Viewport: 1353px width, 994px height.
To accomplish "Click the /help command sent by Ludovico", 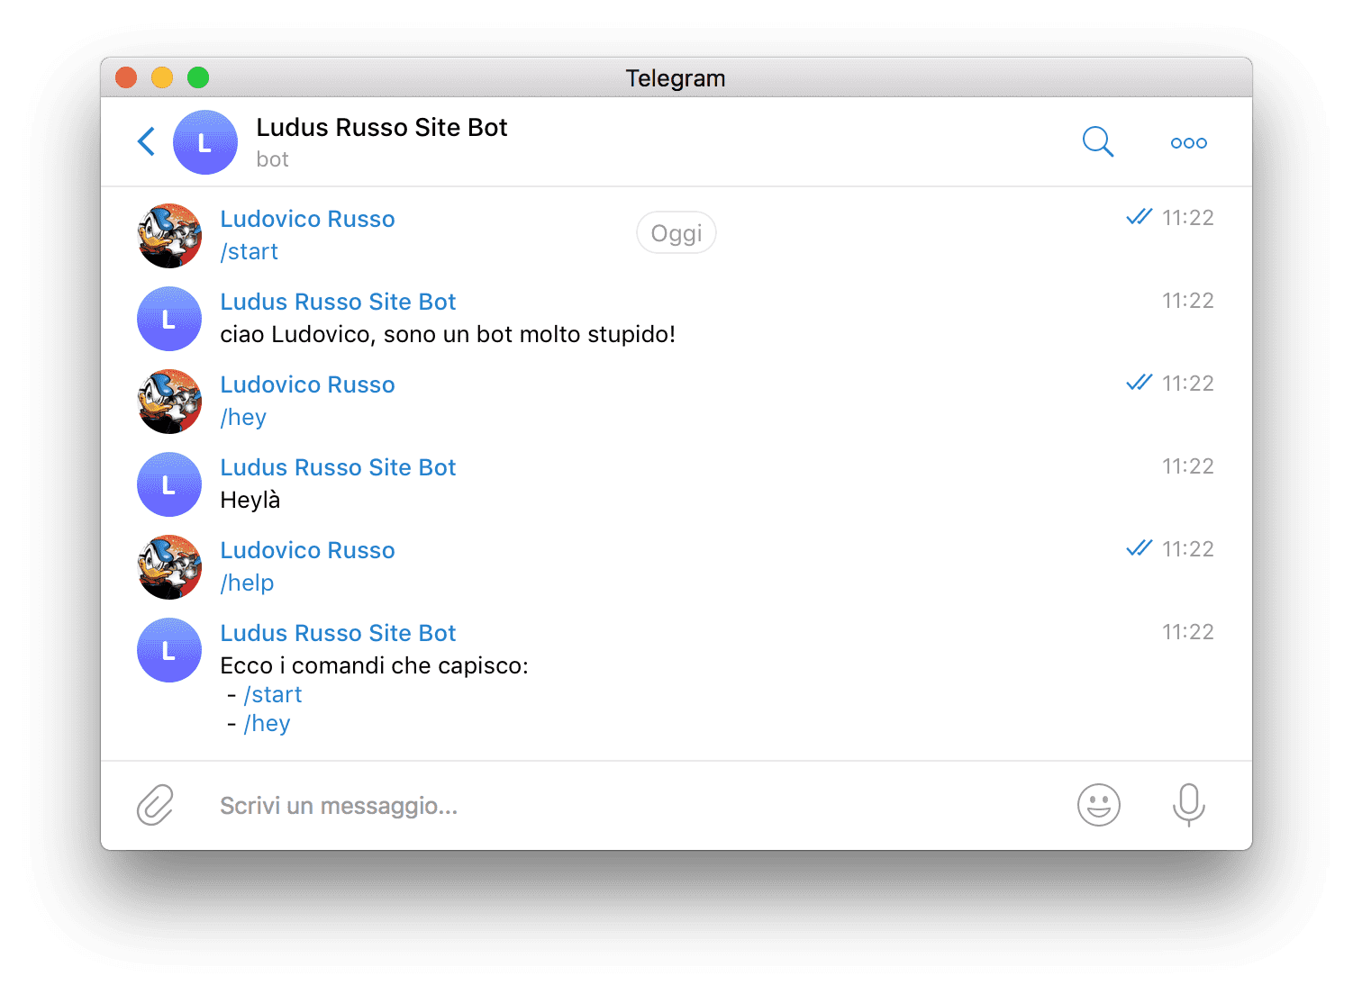I will pos(248,583).
